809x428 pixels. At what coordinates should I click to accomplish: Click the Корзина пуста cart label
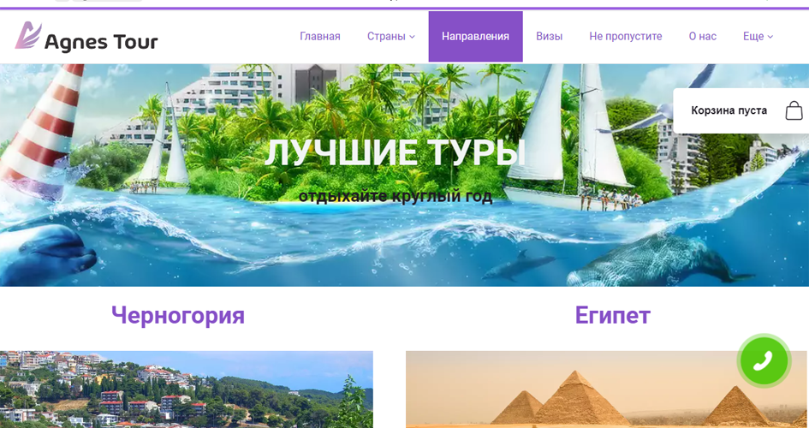pyautogui.click(x=729, y=110)
